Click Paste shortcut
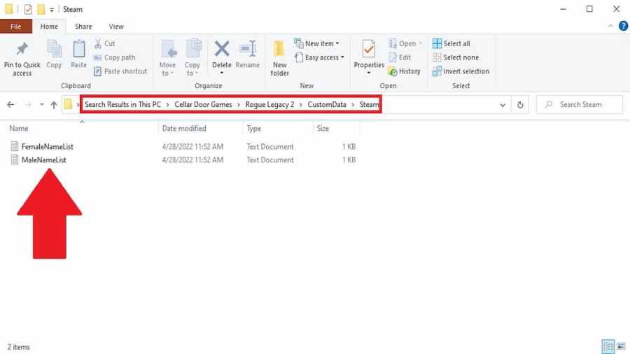The height and width of the screenshot is (354, 630). (120, 71)
